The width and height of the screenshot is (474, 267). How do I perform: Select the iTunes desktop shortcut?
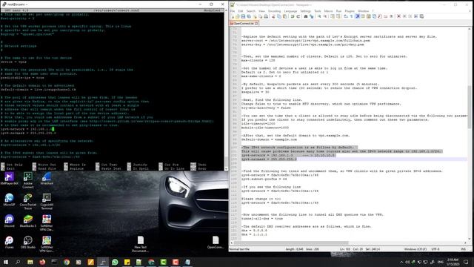pos(9,243)
